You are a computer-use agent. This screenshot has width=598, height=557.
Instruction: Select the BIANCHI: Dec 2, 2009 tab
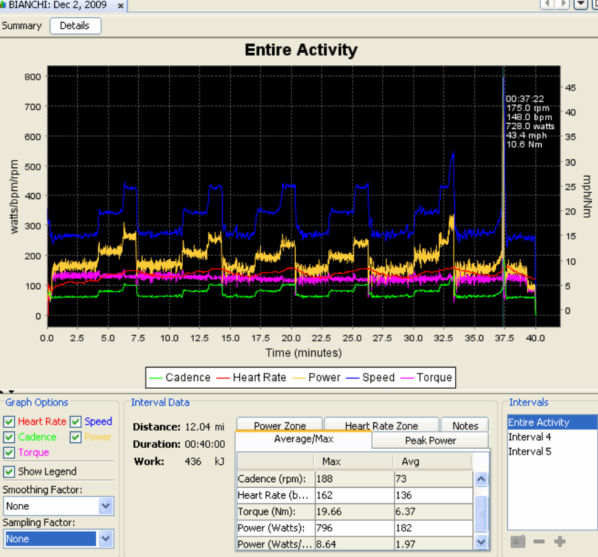point(57,5)
